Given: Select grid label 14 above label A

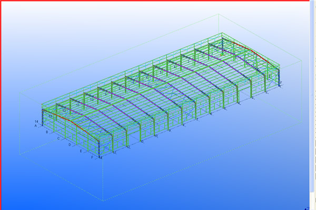Looking at the screenshot, I should click(x=36, y=121).
